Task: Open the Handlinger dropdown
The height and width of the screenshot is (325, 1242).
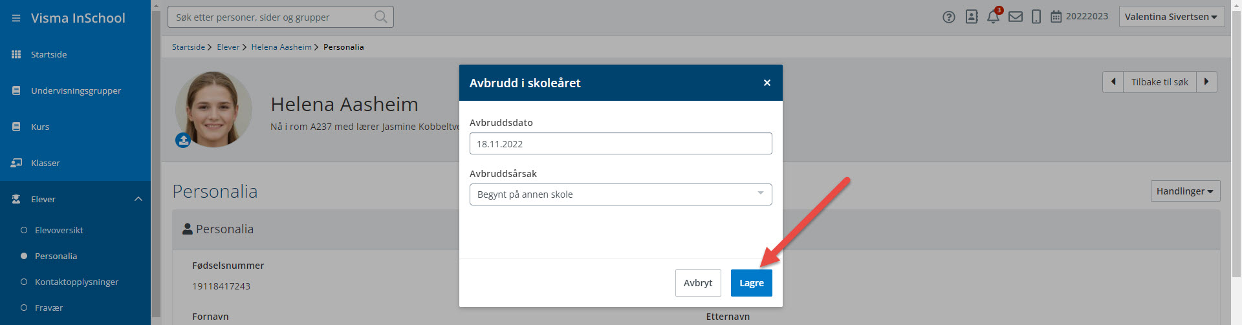Action: (1184, 191)
